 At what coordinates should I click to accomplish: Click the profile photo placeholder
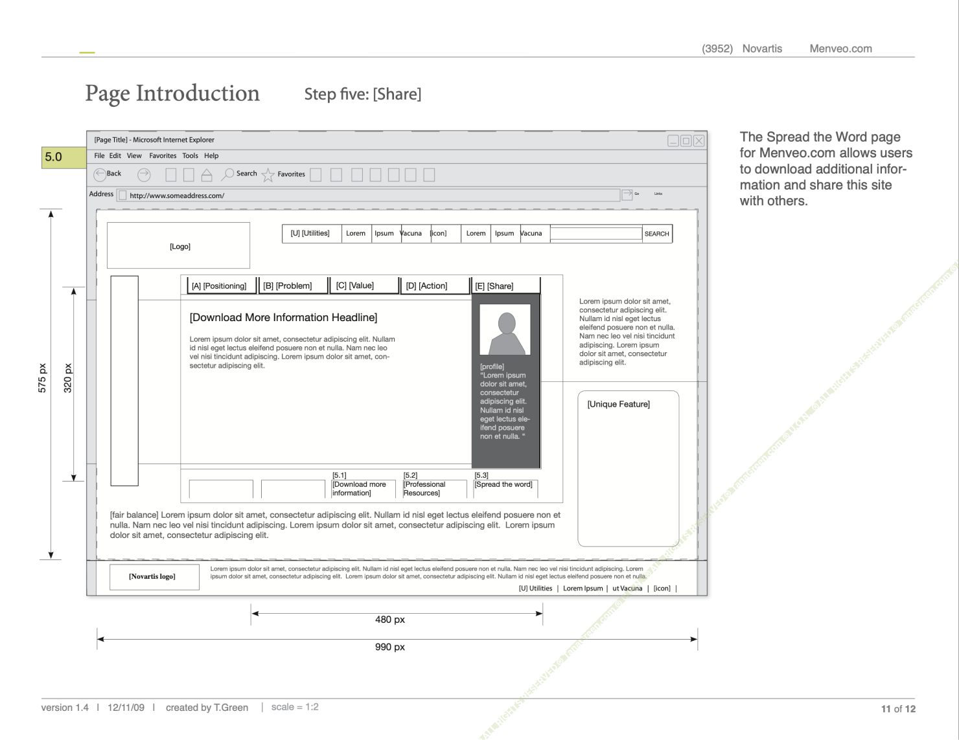click(505, 330)
